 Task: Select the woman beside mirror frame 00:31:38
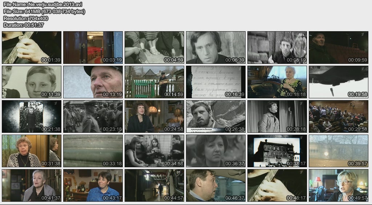pyautogui.click(x=32, y=151)
